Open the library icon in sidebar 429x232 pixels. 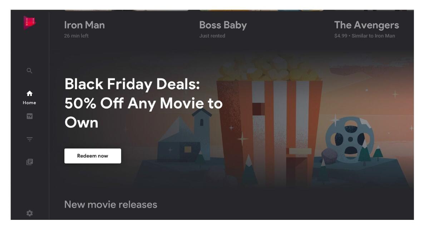pos(30,162)
